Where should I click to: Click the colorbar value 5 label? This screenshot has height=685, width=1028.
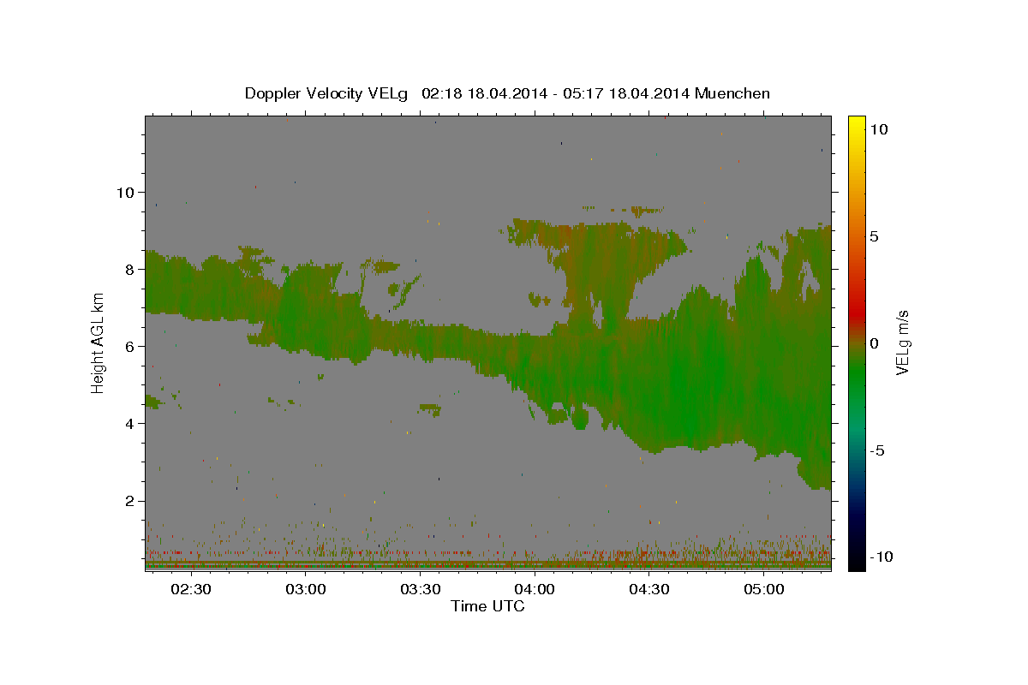[x=874, y=235]
